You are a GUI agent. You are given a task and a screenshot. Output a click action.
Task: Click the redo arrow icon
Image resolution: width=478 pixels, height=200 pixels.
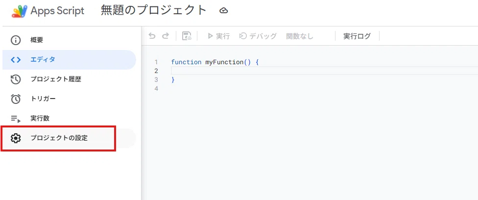(165, 36)
